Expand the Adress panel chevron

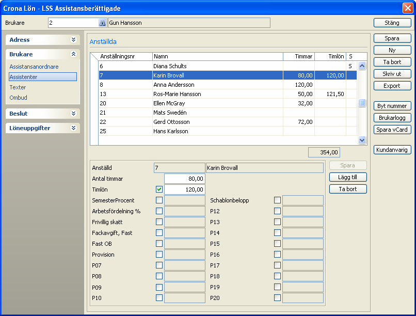pos(73,40)
